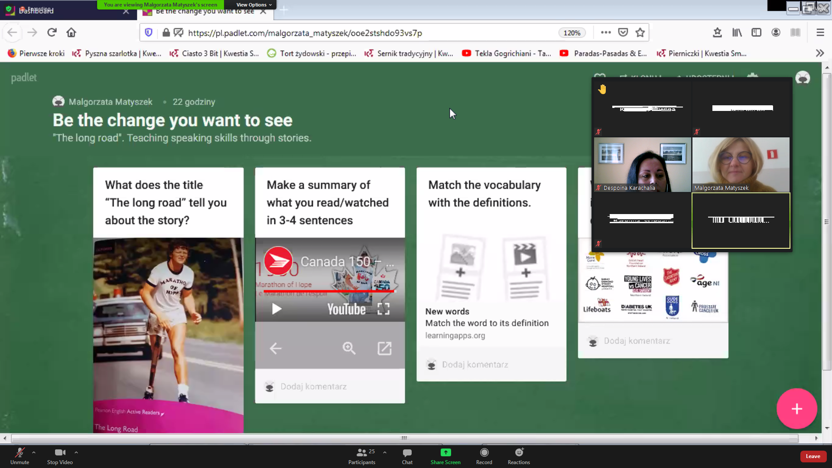Click the red Leave button
The width and height of the screenshot is (832, 468).
pyautogui.click(x=812, y=456)
